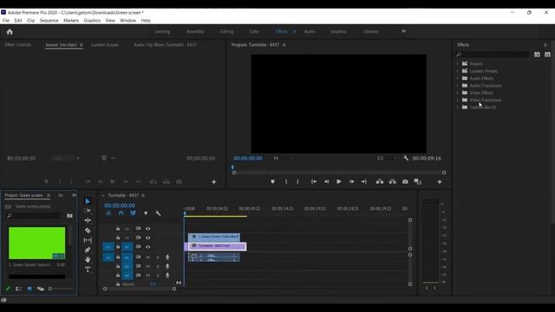Screen dimensions: 555x312
Task: Create new bin in Project panel
Action: coord(69,216)
